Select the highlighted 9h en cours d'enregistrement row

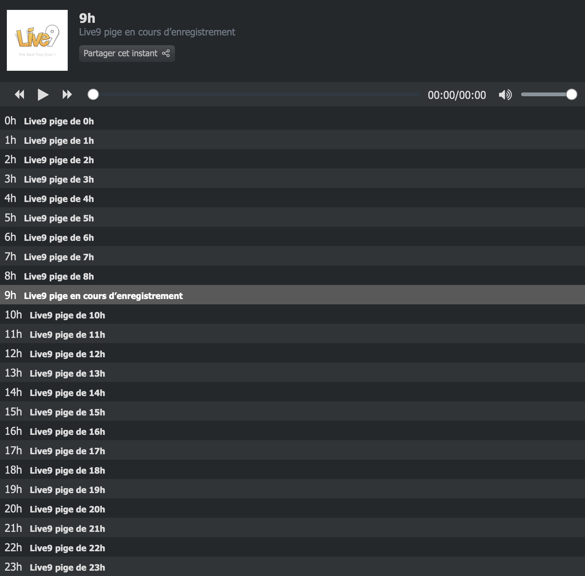tap(292, 295)
